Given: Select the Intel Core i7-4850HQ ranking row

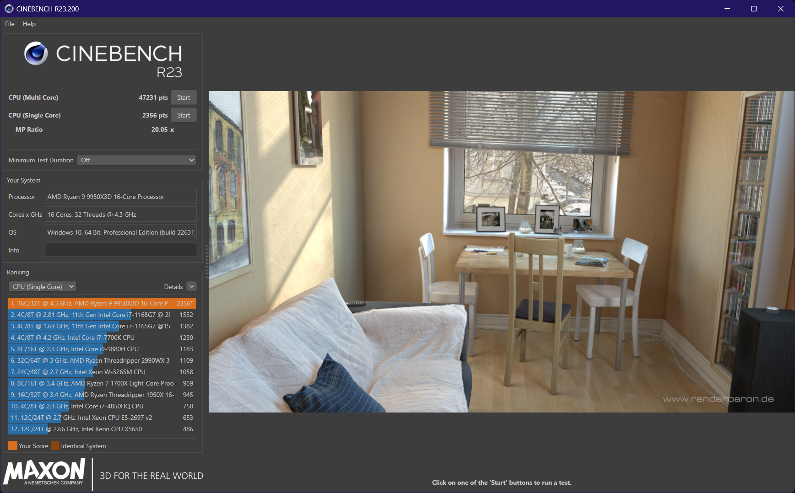Looking at the screenshot, I should click(102, 406).
